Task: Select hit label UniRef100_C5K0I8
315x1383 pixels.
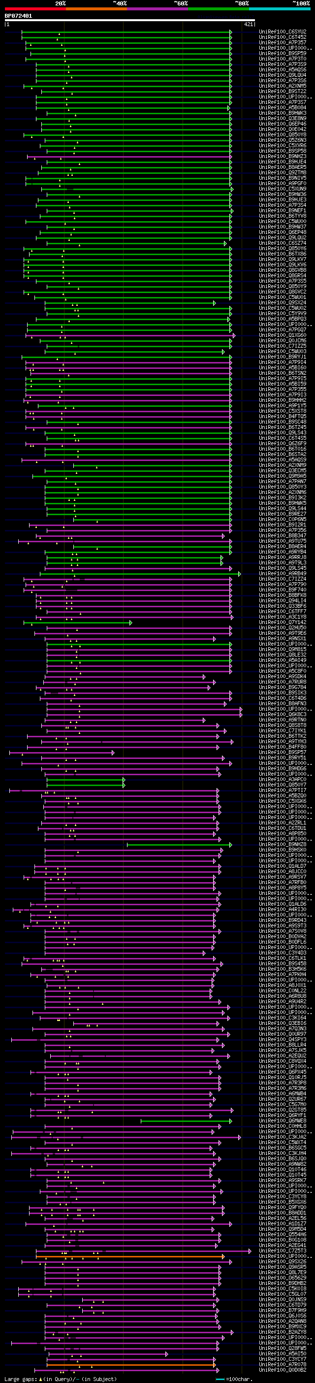Action: (x=283, y=1288)
